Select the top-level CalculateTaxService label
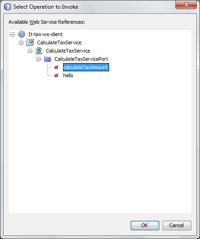This screenshot has width=200, height=239. tap(59, 42)
